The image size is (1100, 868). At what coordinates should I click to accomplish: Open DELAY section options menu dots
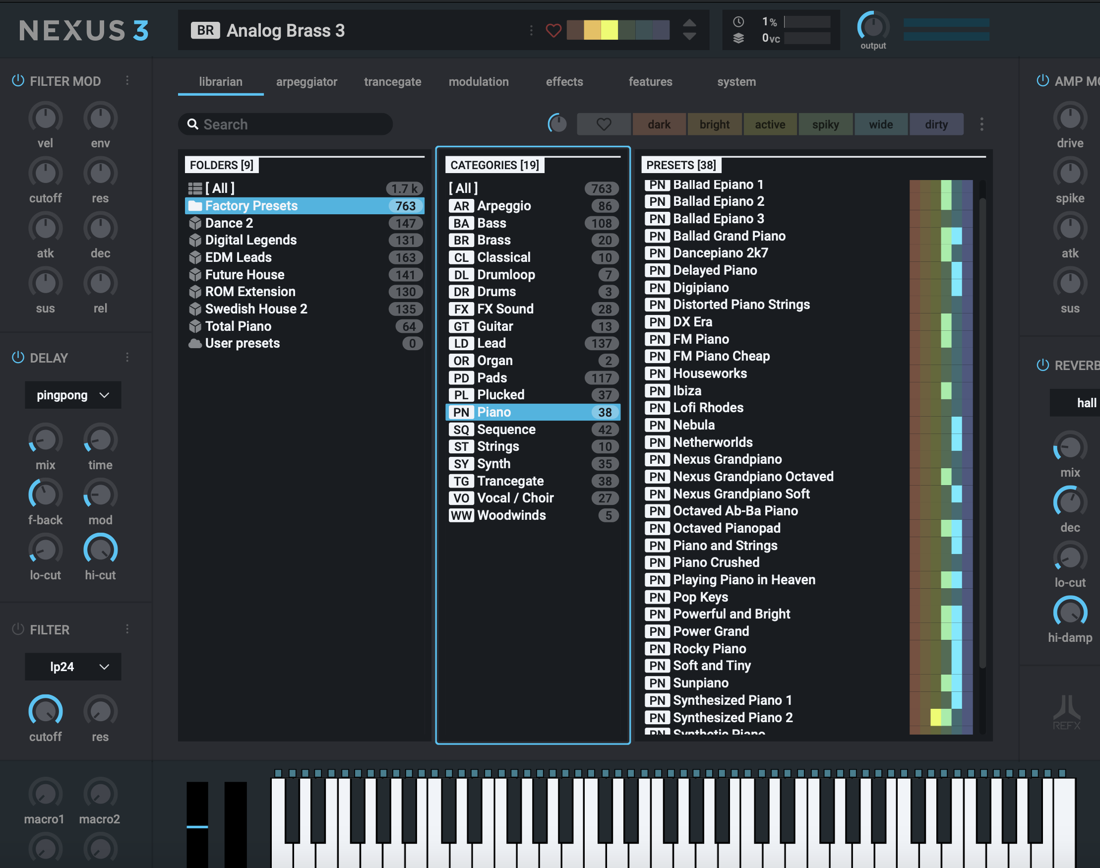(x=127, y=357)
